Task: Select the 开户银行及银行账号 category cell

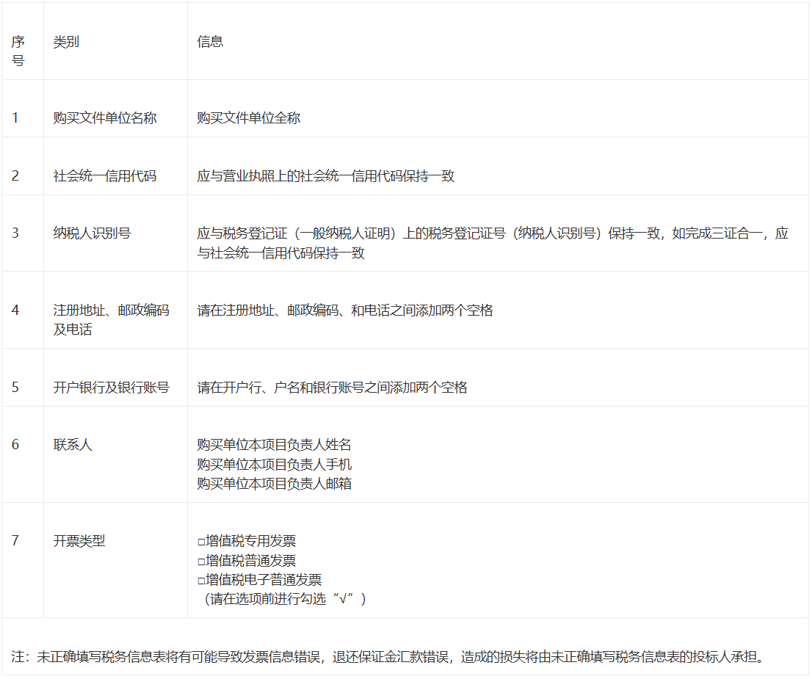Action: 112,388
